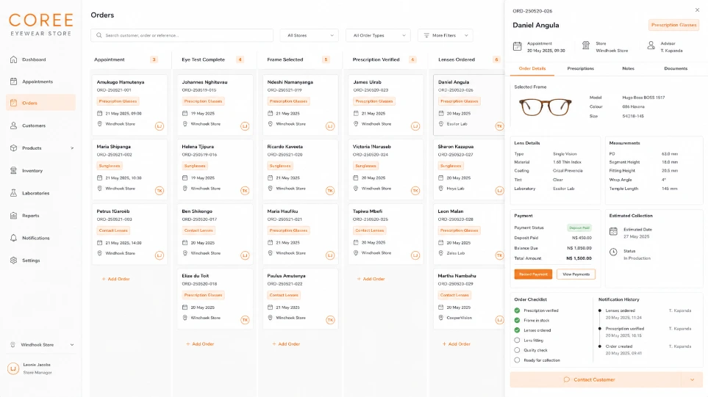Screen dimensions: 708x397
Task: Click the More Filters funnel icon
Action: [x=426, y=35]
